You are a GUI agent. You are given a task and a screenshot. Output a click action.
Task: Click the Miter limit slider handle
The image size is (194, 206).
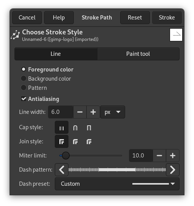pyautogui.click(x=66, y=156)
